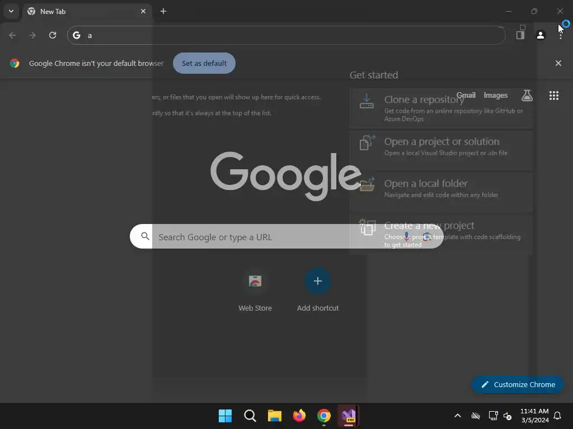Switch to Visual Studio Preview on the taskbar

349,416
